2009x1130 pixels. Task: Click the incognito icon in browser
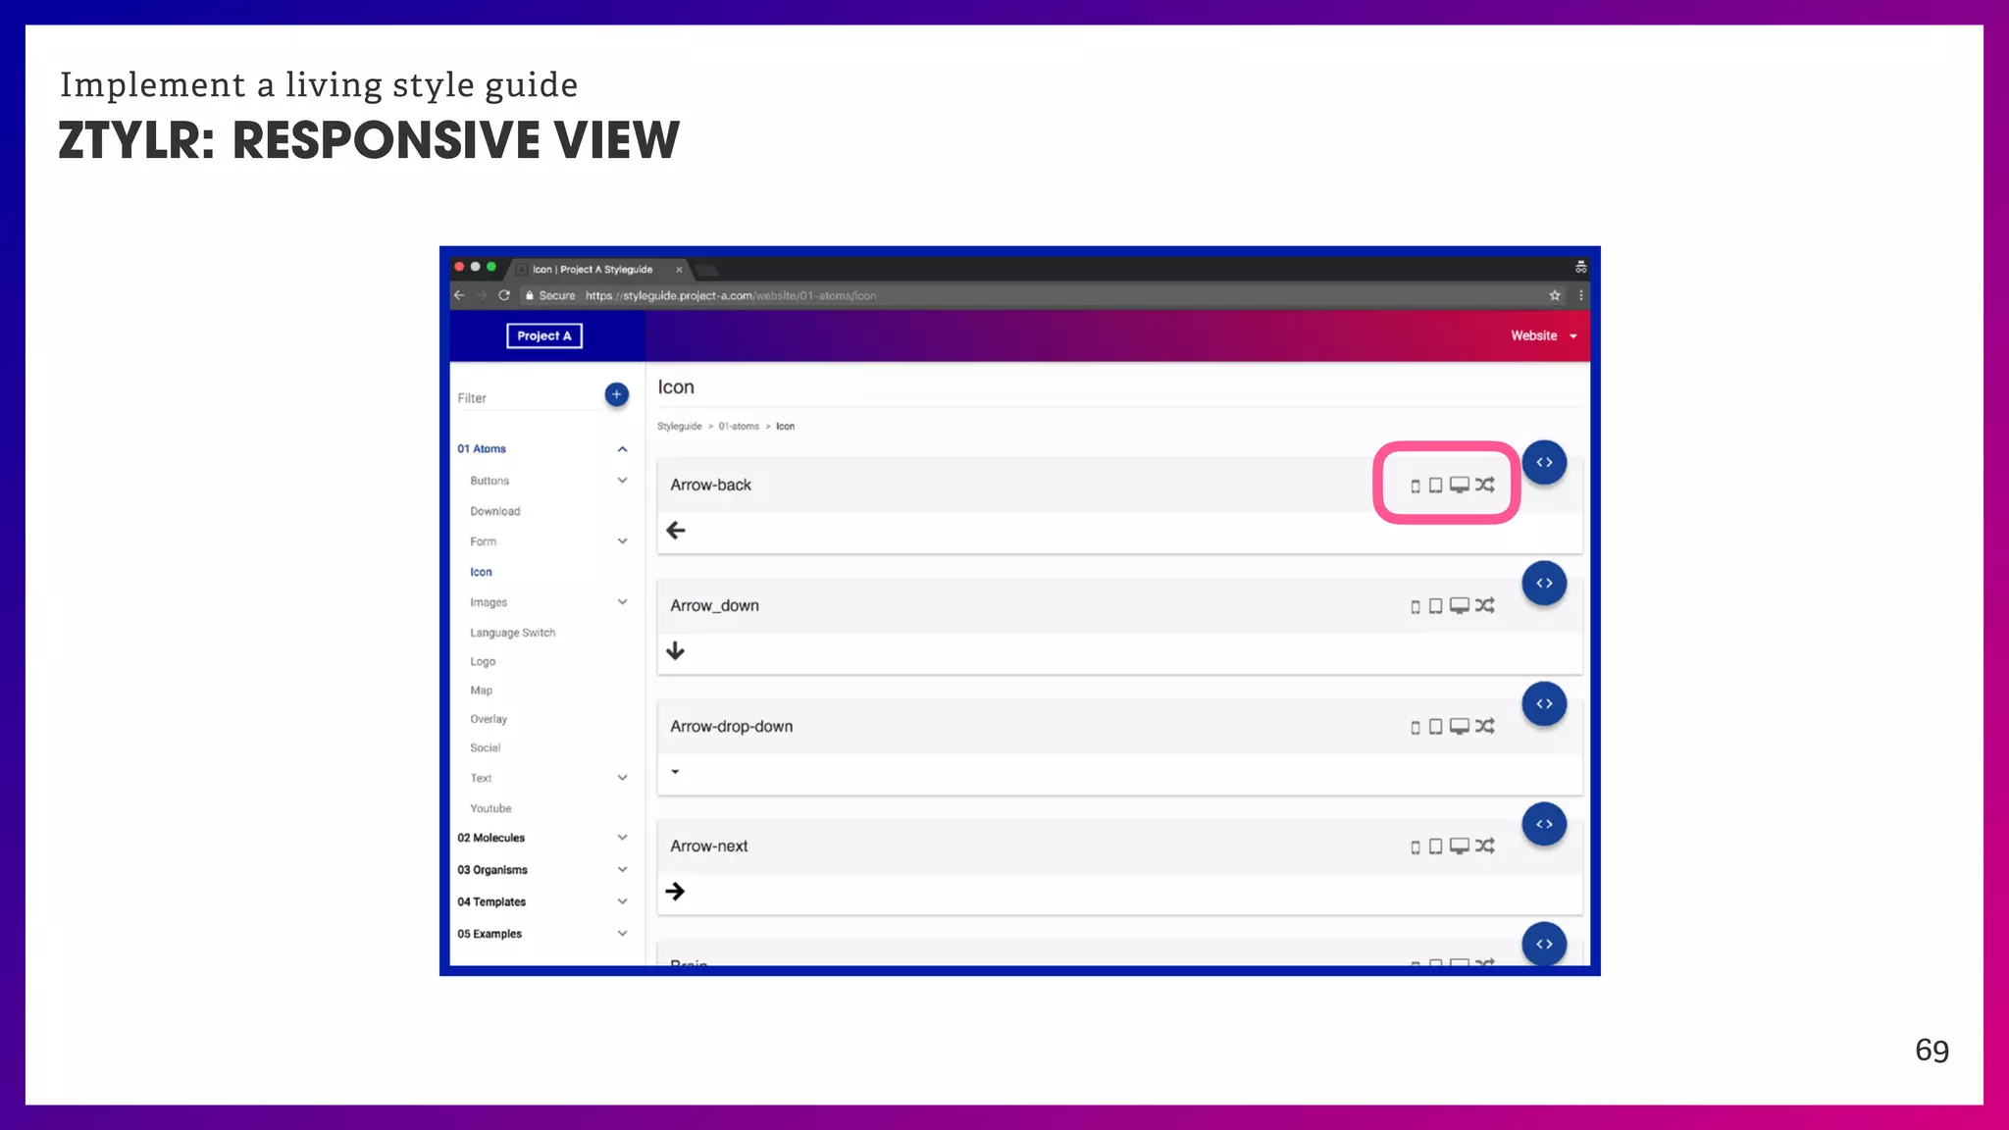point(1580,267)
